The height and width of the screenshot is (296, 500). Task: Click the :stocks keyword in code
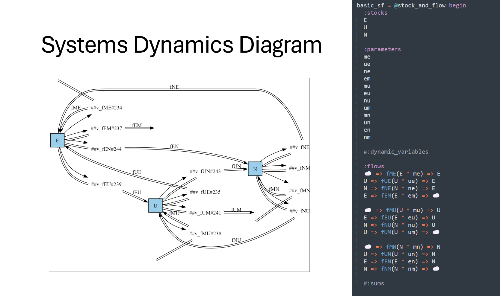[x=375, y=13]
